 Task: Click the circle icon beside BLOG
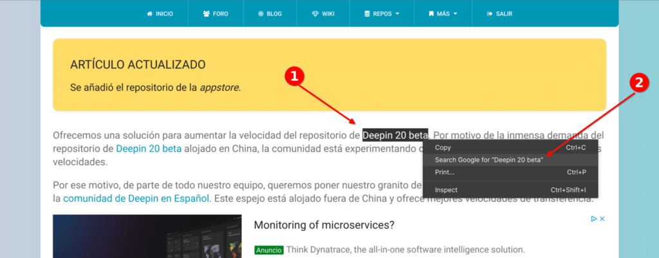coord(261,14)
